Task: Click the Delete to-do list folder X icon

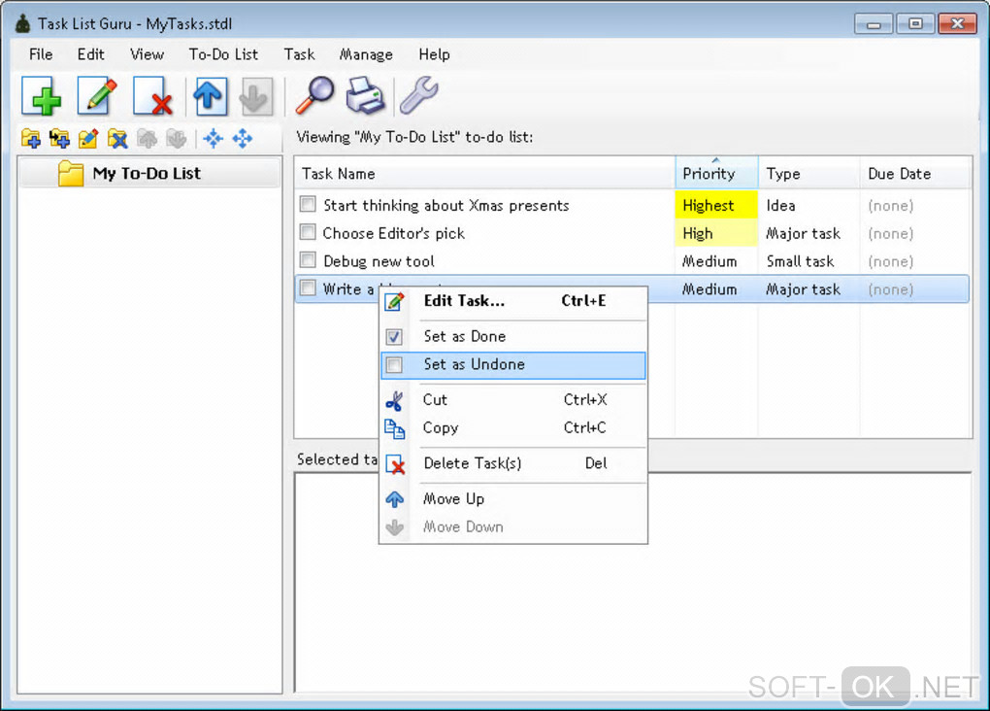Action: [117, 138]
